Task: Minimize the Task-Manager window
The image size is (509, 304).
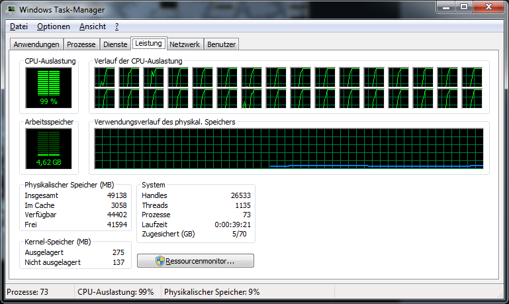Action: (x=446, y=7)
